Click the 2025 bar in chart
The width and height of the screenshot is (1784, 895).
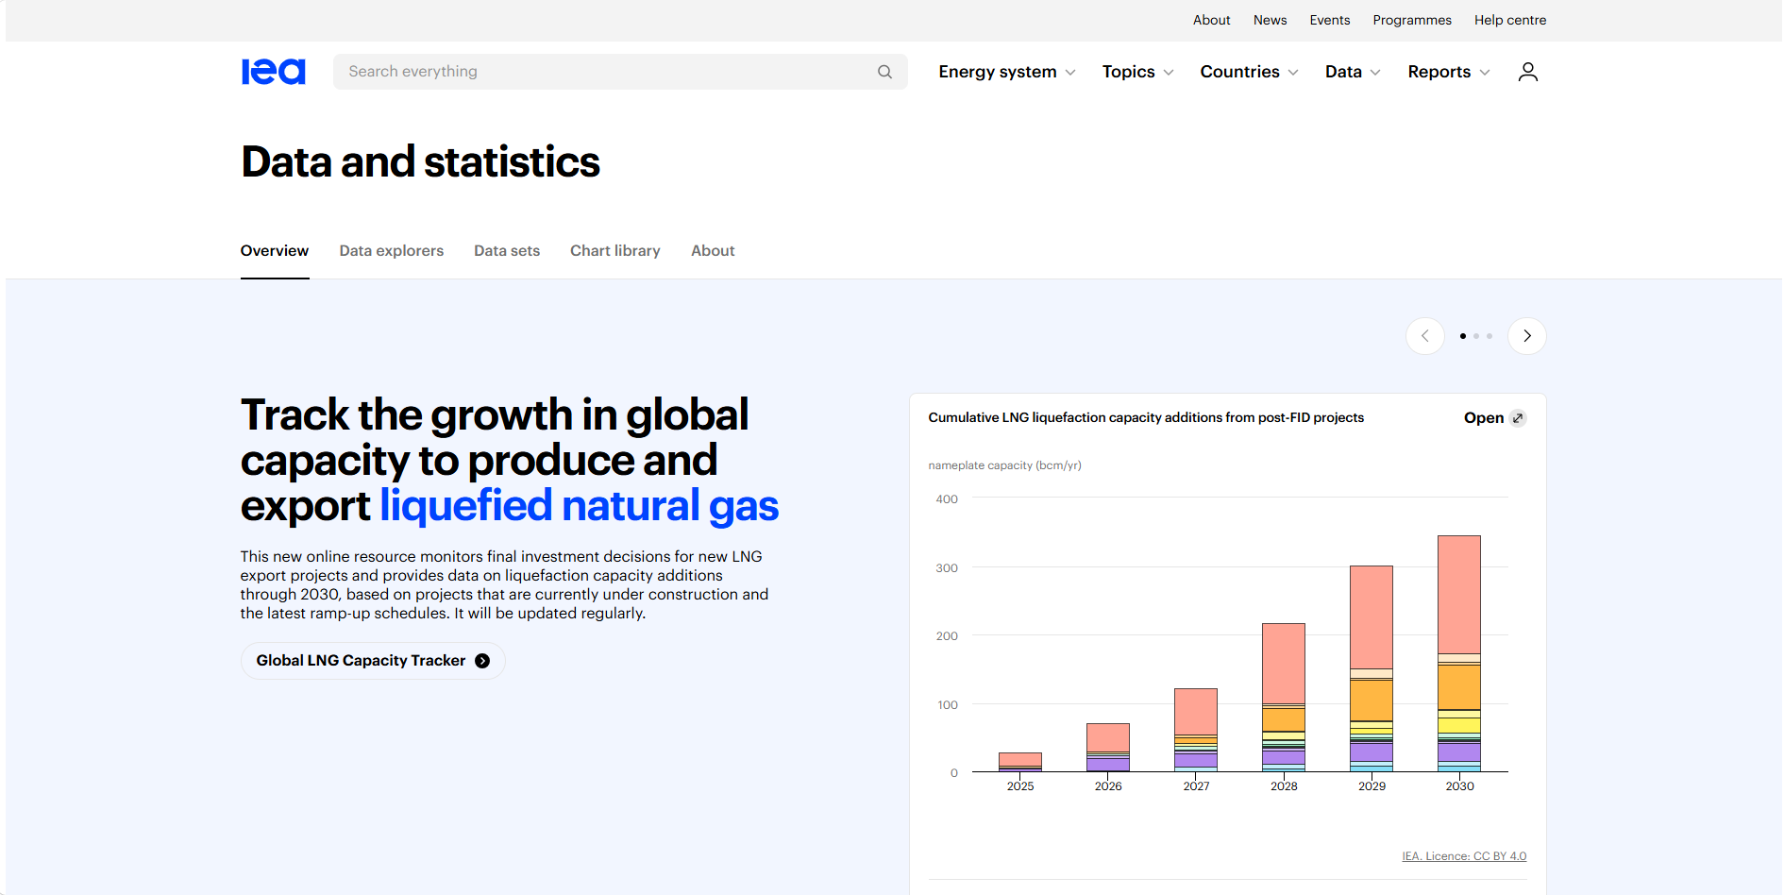click(1020, 762)
